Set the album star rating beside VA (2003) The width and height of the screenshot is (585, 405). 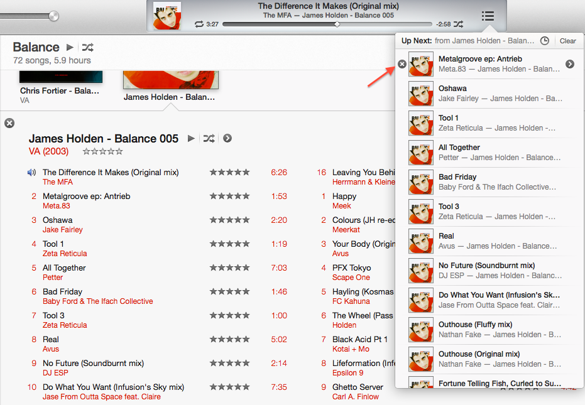pos(102,151)
